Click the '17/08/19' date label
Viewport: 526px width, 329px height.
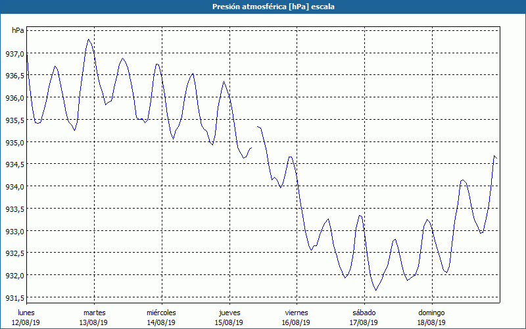coord(364,322)
